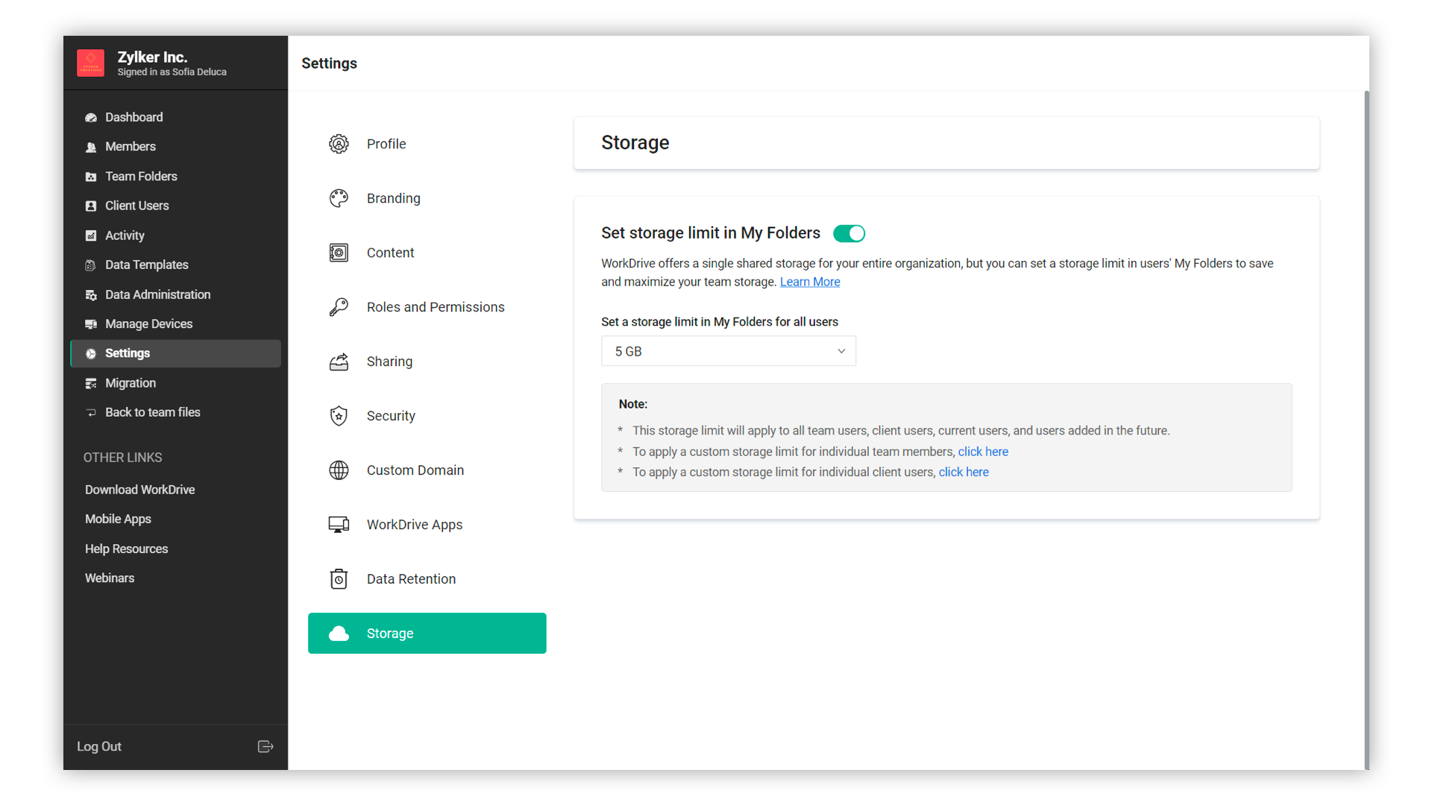Screen dimensions: 1432x805
Task: Click here link for team members limit
Action: [x=983, y=452]
